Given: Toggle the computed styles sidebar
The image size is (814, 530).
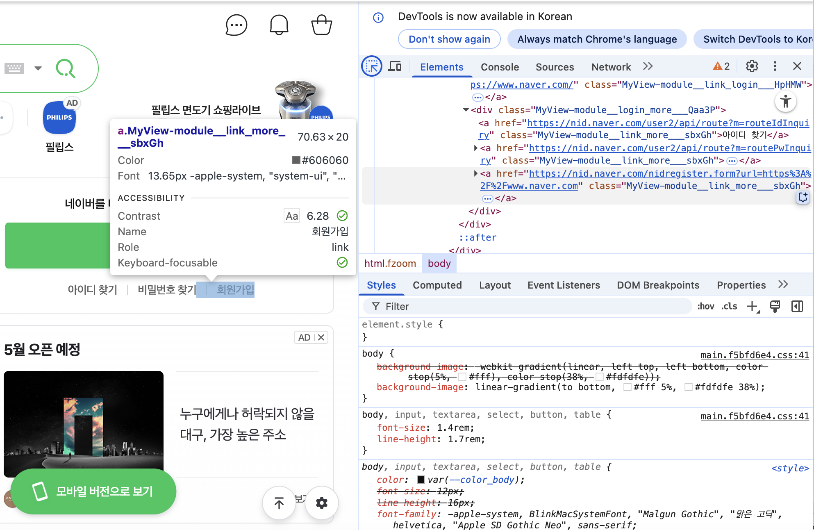Looking at the screenshot, I should (x=797, y=306).
